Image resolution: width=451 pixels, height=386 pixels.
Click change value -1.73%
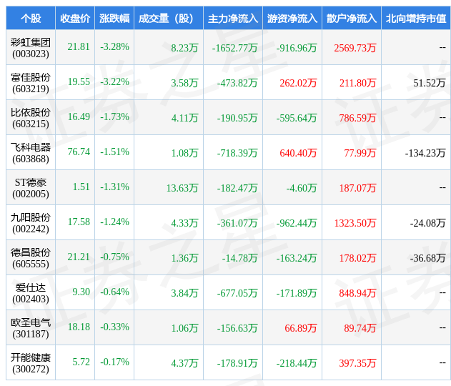(x=114, y=117)
